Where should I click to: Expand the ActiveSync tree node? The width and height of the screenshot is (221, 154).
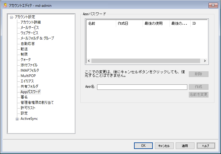[17, 119]
